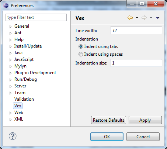Image resolution: width=167 pixels, height=149 pixels.
Task: Click the Eclipse icon in title bar
Action: point(6,6)
